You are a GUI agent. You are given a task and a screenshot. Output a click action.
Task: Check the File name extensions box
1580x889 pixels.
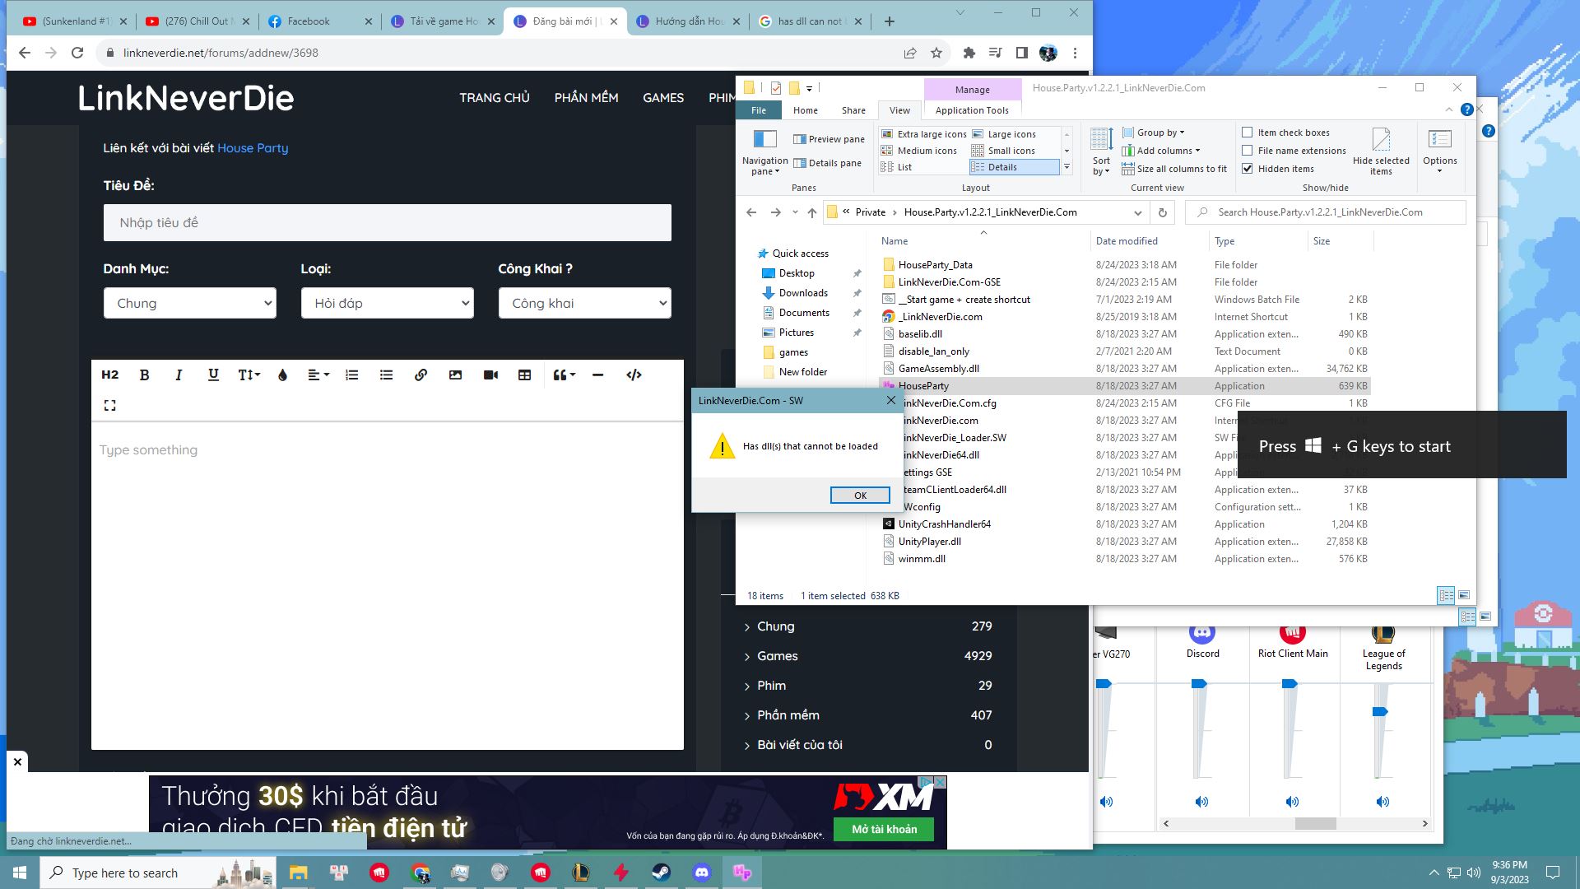click(1248, 151)
